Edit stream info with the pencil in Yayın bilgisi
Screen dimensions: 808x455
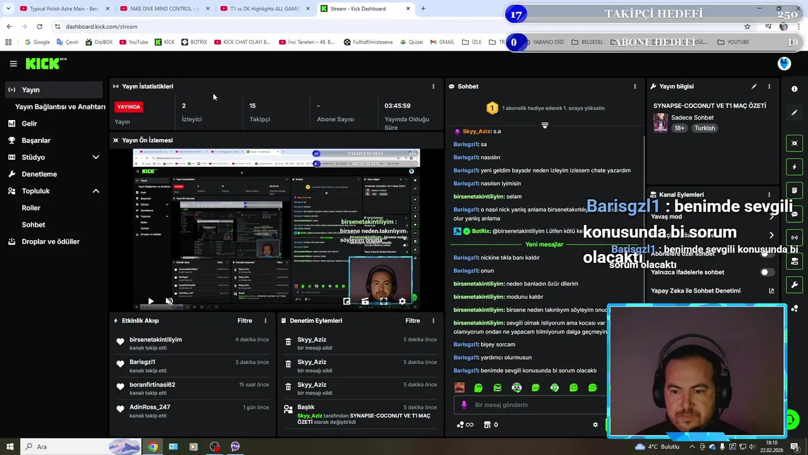[x=754, y=87]
